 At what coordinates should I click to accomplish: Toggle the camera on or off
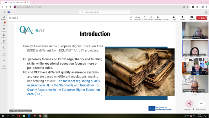pos(174,18)
